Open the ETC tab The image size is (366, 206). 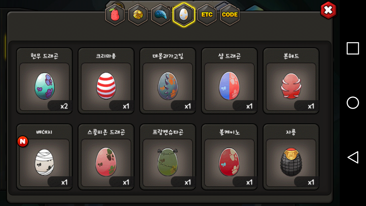(x=207, y=15)
